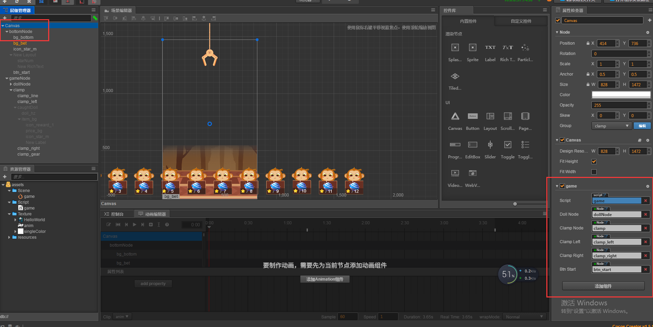Open the Canvas component help document icon
This screenshot has height=327, width=653.
click(640, 140)
